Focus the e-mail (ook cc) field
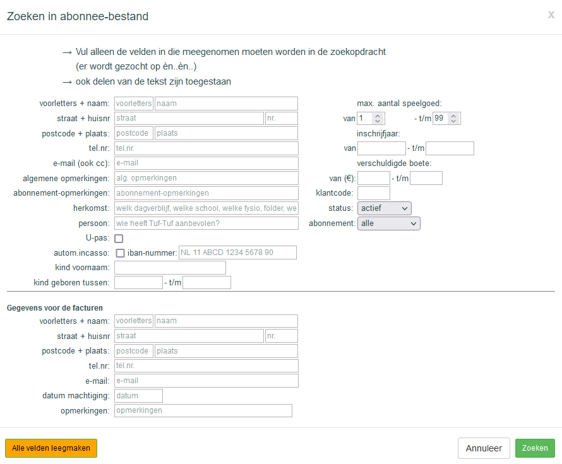Screen dimensions: 562x464 [x=206, y=163]
